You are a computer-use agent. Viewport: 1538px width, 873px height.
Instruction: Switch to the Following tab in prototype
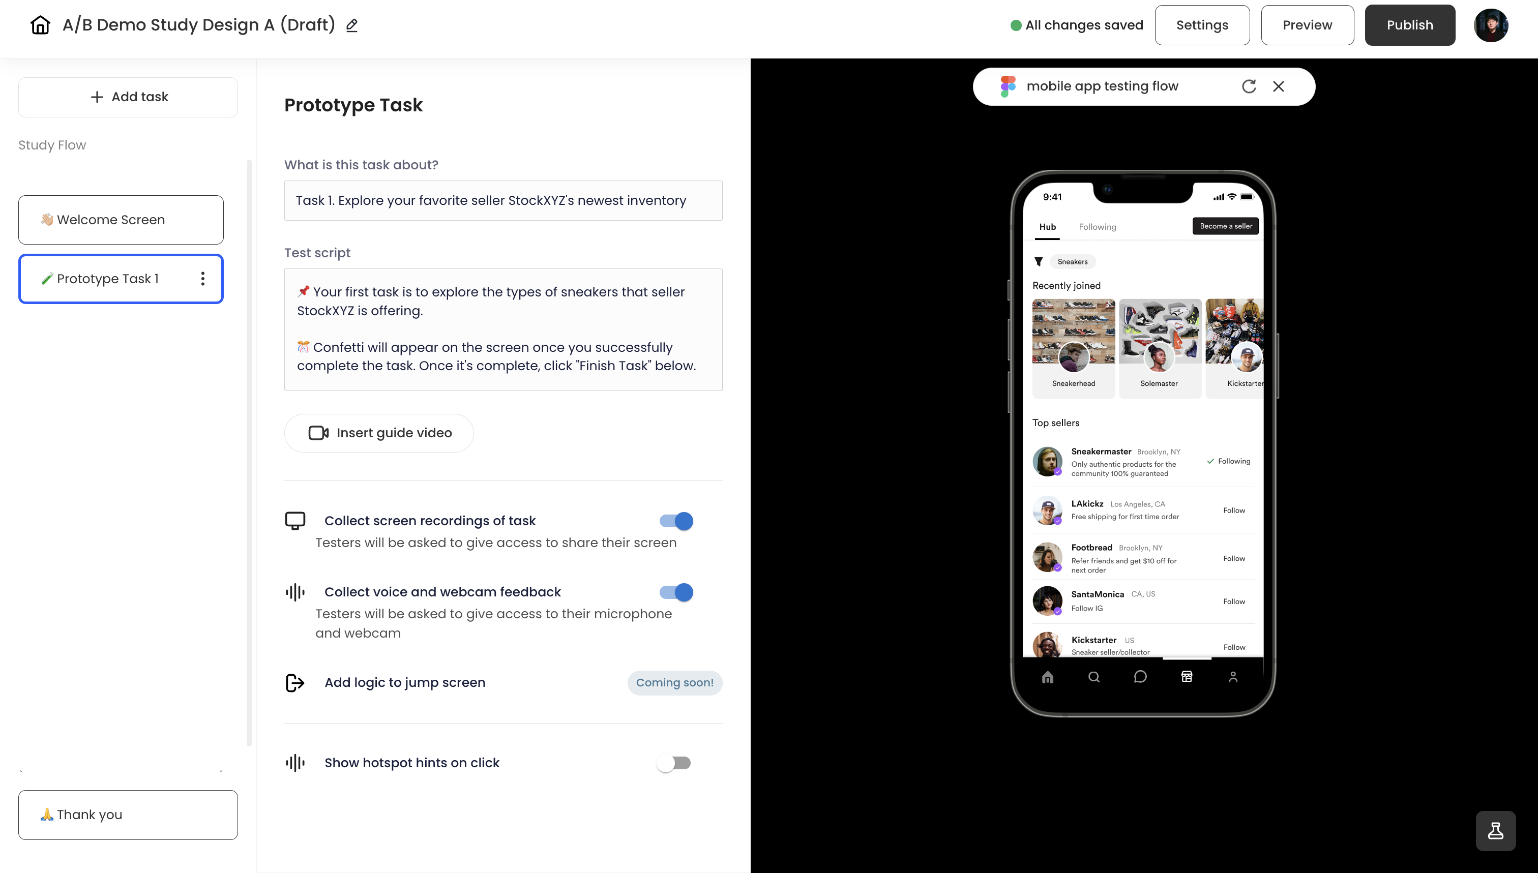pos(1097,227)
